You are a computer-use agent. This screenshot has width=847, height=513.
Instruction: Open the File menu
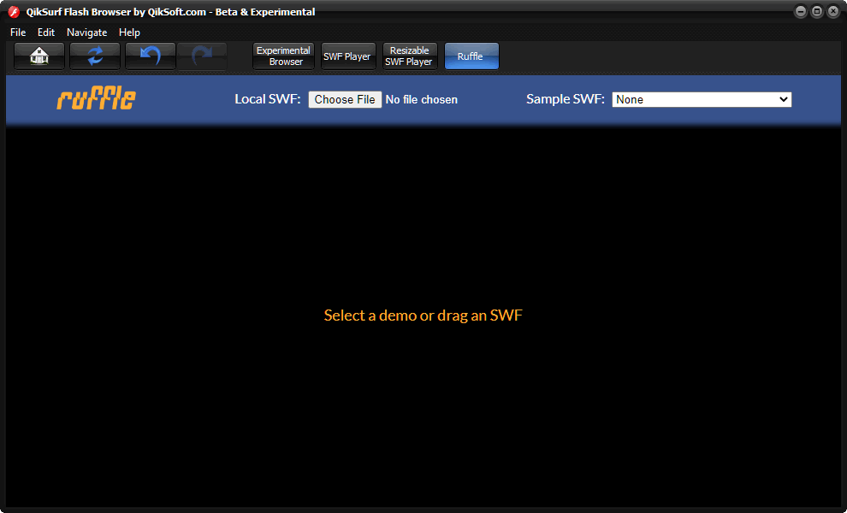(17, 32)
